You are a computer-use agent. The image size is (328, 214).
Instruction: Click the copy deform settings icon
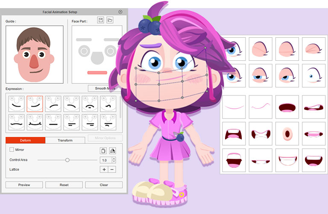103,150
